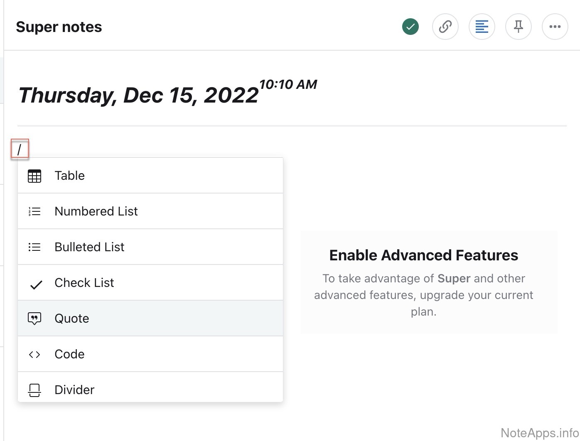The width and height of the screenshot is (580, 441).
Task: Insert a Table from slash menu
Action: pyautogui.click(x=69, y=176)
